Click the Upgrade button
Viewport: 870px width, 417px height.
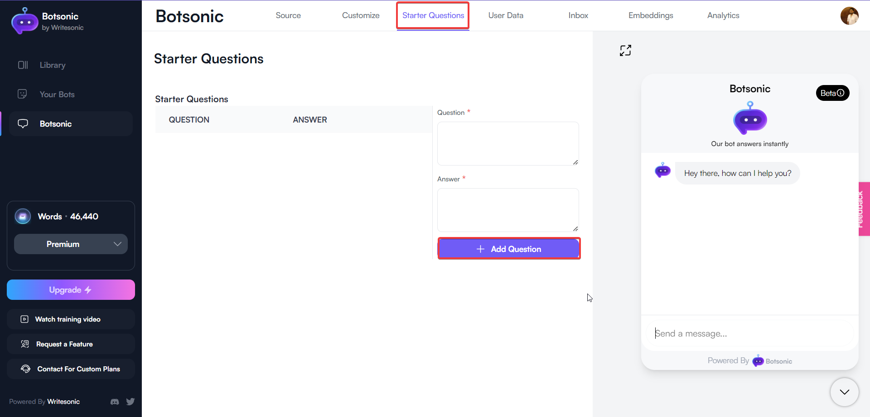pyautogui.click(x=71, y=289)
